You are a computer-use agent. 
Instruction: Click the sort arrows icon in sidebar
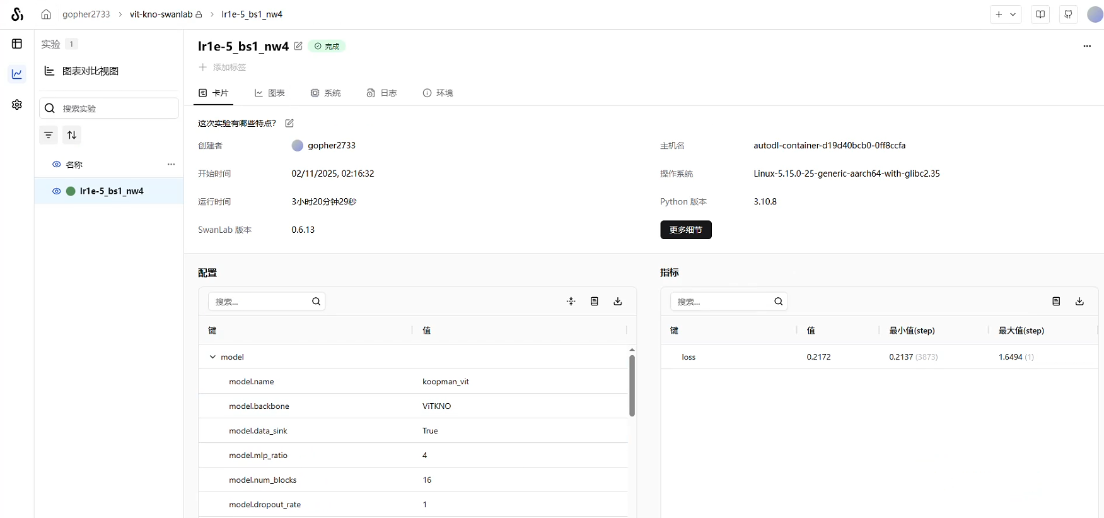[x=72, y=135]
